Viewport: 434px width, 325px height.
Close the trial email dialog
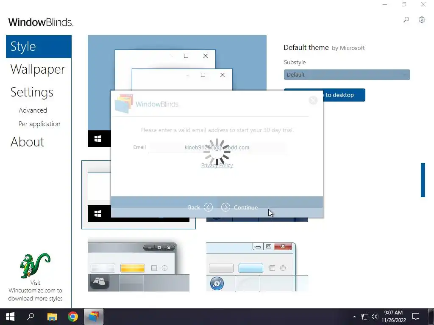(x=313, y=100)
